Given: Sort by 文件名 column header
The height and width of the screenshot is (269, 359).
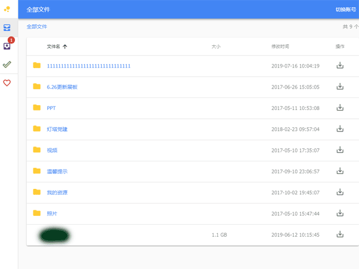Looking at the screenshot, I should [x=53, y=47].
